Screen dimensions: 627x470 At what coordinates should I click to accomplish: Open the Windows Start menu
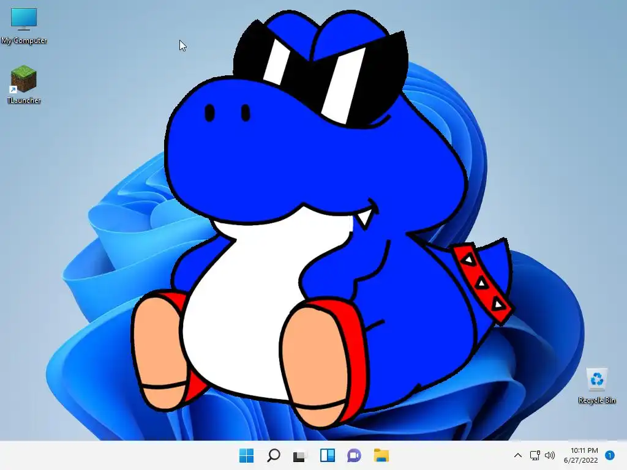246,455
